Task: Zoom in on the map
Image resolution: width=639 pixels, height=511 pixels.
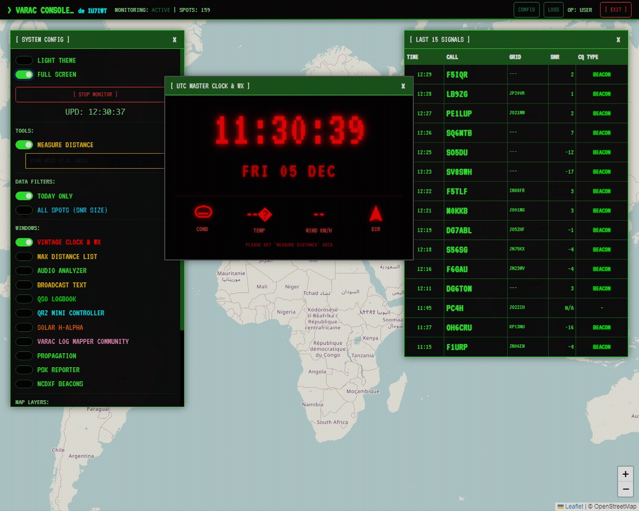Action: tap(625, 474)
